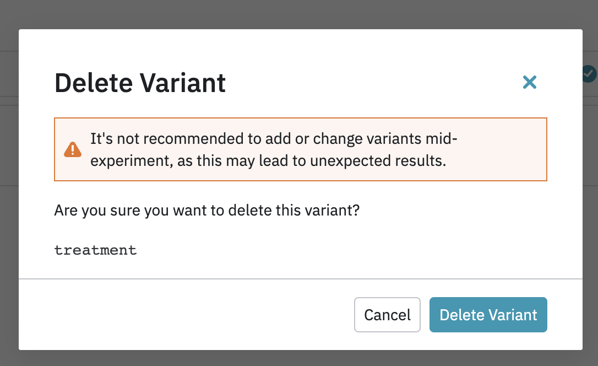Screen dimensions: 598x366
Task: Click the dimmed backdrop right of the dialog
Action: coord(590,220)
